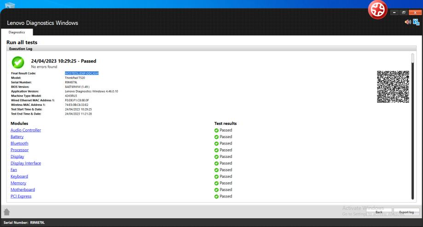Open the PCI Express module link

pos(21,196)
